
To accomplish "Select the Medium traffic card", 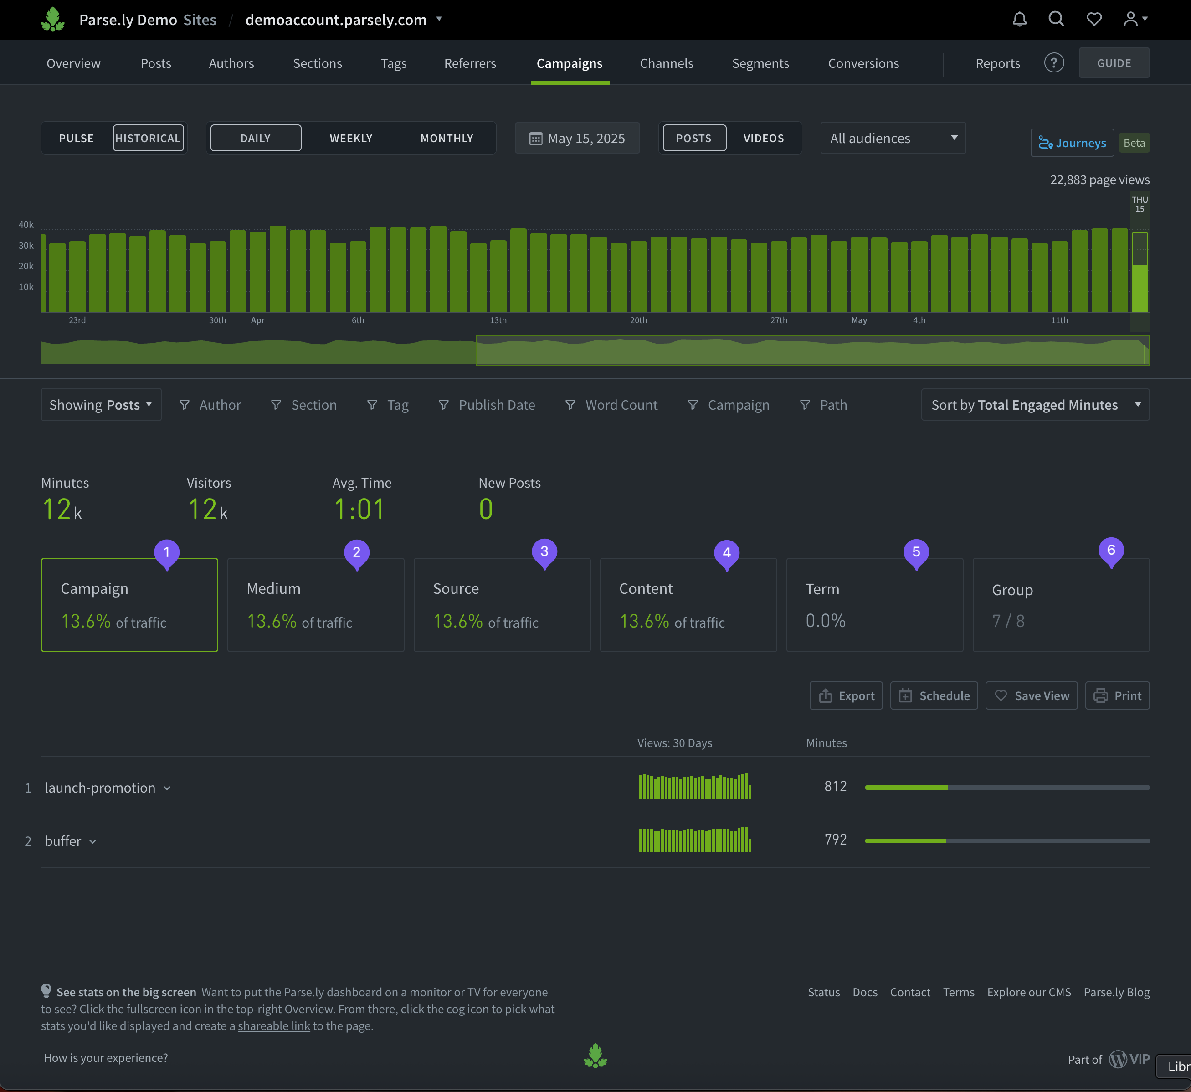I will point(315,605).
